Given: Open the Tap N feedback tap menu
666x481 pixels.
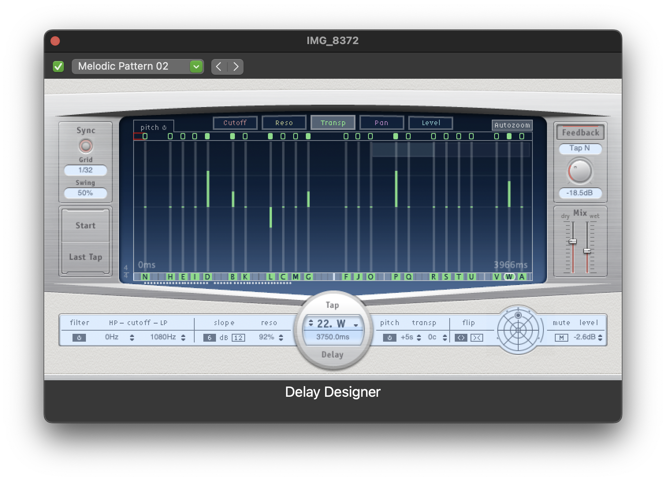Looking at the screenshot, I should 580,148.
